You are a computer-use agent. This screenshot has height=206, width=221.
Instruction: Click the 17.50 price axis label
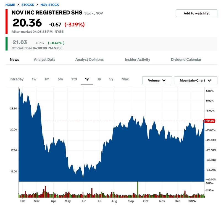pos(14,150)
